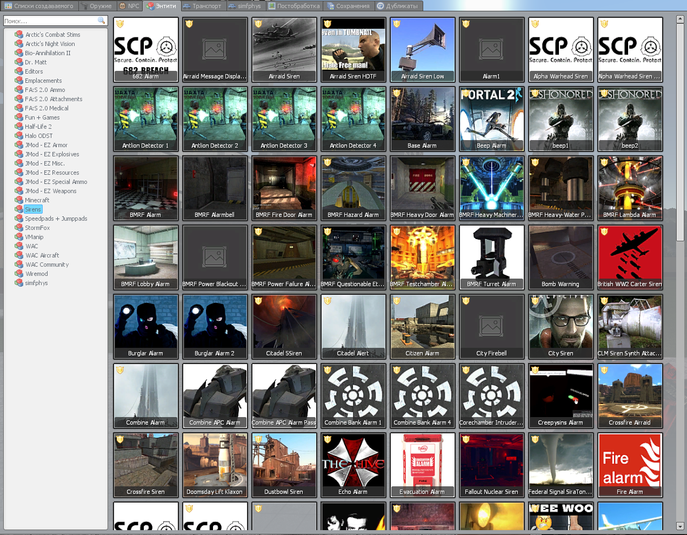687x535 pixels.
Task: Pick the Airraid Siren HDTF icon
Action: click(353, 50)
